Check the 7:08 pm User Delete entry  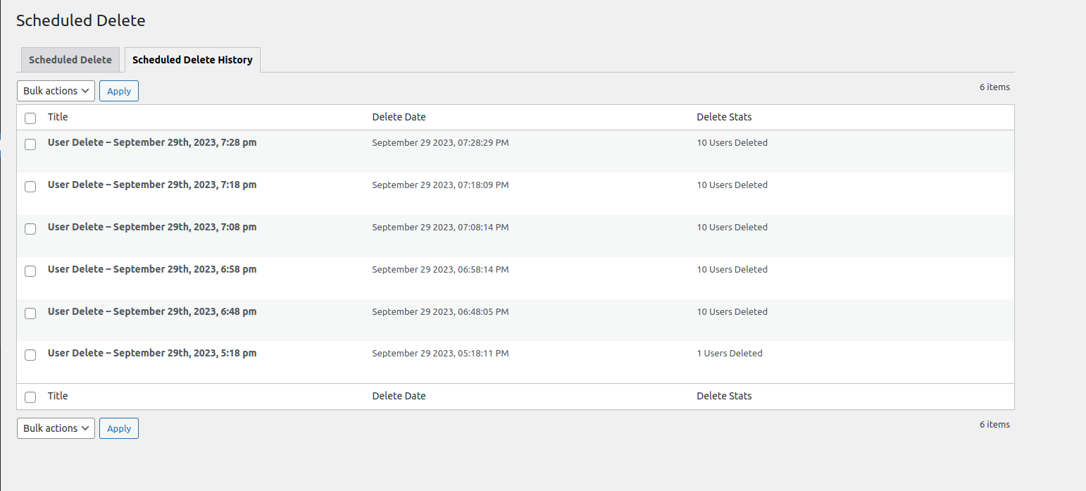30,228
